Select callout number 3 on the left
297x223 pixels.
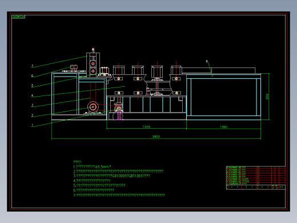33,105
